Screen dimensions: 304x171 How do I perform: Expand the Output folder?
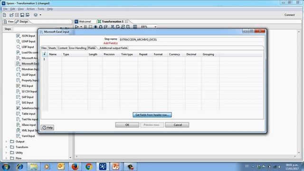pyautogui.click(x=6, y=142)
